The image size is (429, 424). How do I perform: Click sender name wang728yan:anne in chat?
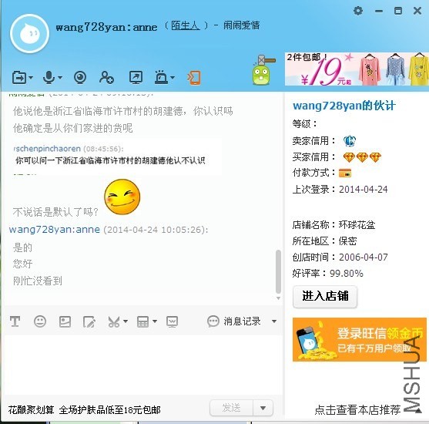(x=55, y=229)
